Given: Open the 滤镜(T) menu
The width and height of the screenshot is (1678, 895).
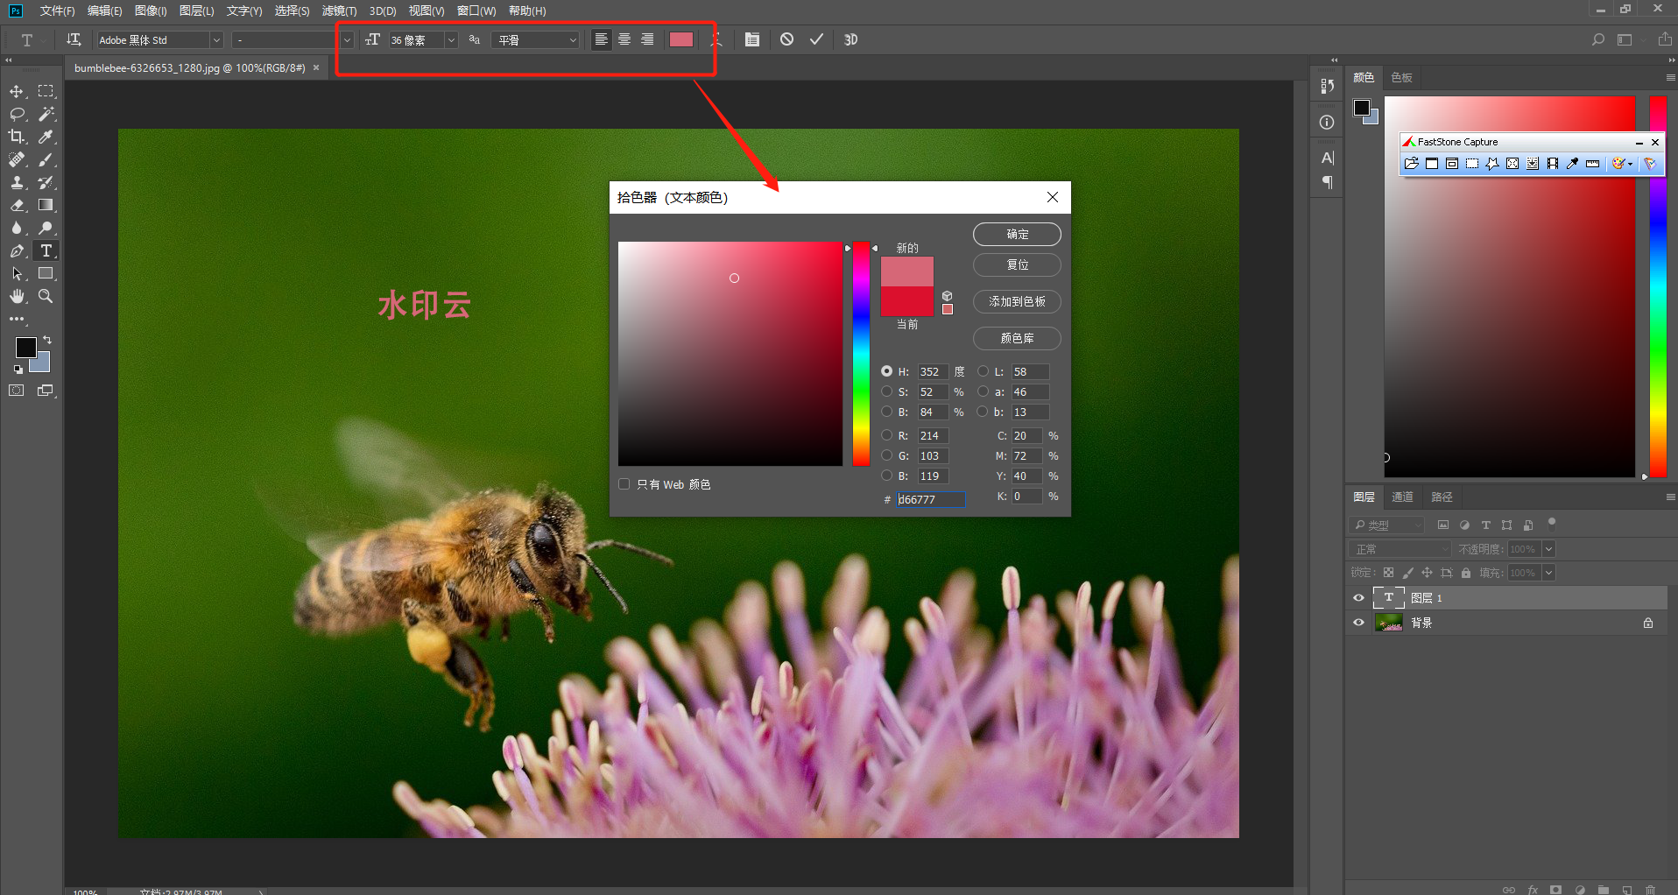Looking at the screenshot, I should point(339,11).
